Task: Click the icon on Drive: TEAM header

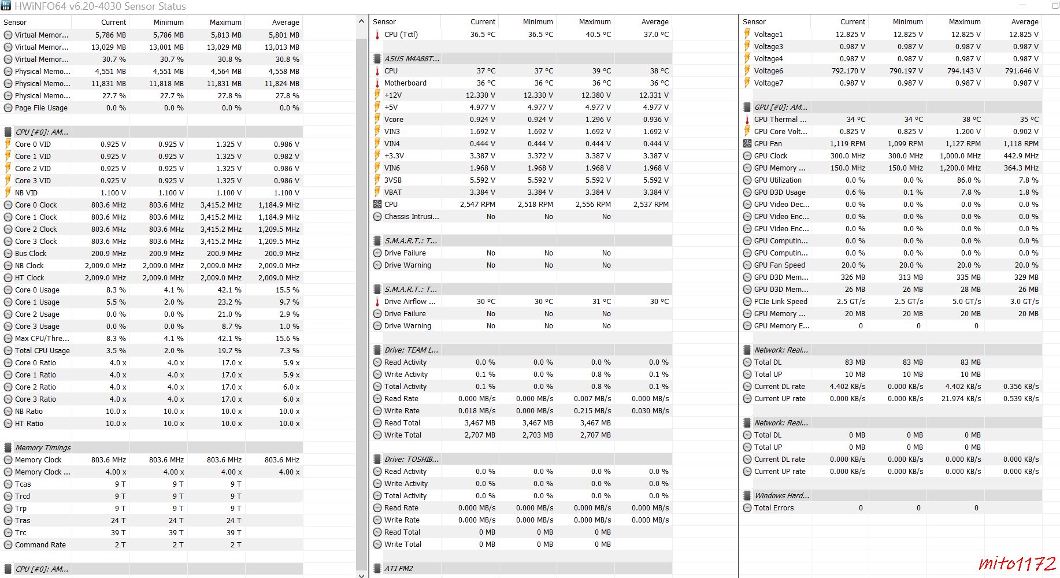Action: click(x=377, y=350)
